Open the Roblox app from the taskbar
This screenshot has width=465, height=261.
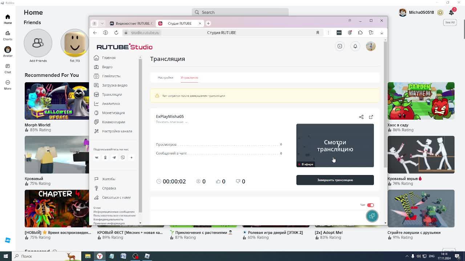[147, 256]
